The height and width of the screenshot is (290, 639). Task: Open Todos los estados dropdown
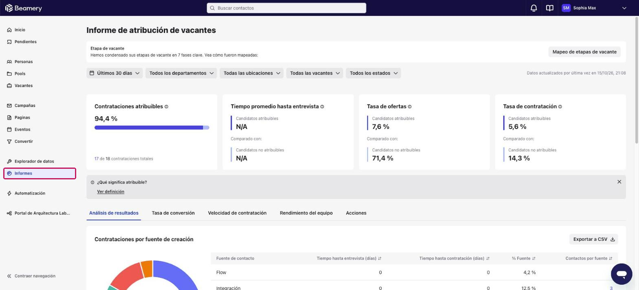[x=373, y=73]
